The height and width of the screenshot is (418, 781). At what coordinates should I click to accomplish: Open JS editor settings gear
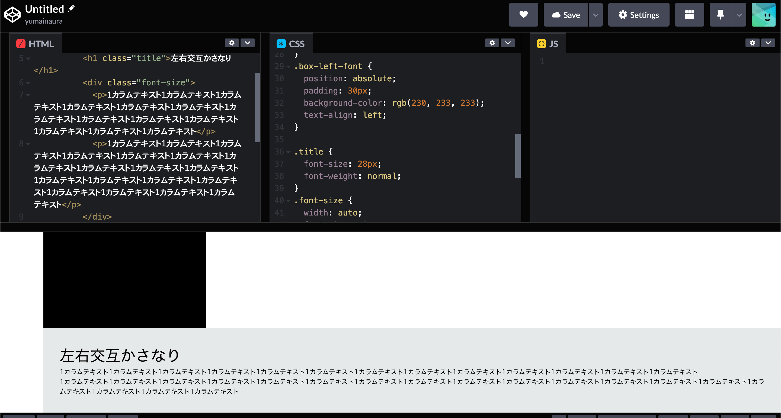point(752,43)
